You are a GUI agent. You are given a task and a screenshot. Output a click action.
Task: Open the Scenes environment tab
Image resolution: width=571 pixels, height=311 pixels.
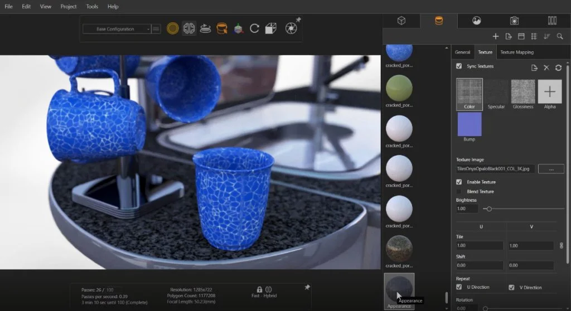pyautogui.click(x=476, y=21)
